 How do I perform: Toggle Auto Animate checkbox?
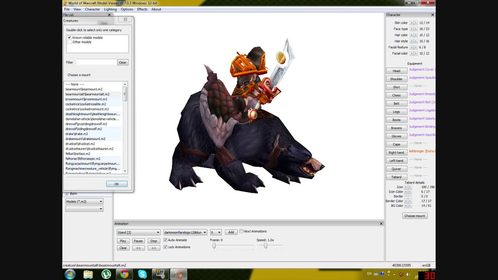(x=165, y=240)
